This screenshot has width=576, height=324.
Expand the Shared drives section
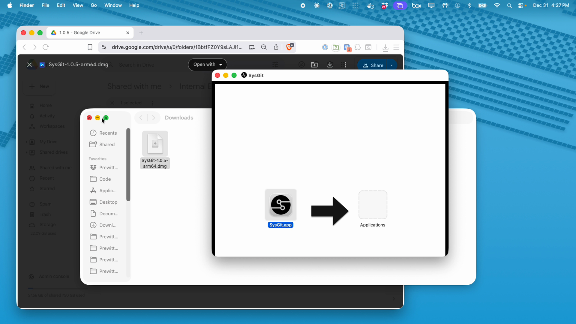click(27, 152)
